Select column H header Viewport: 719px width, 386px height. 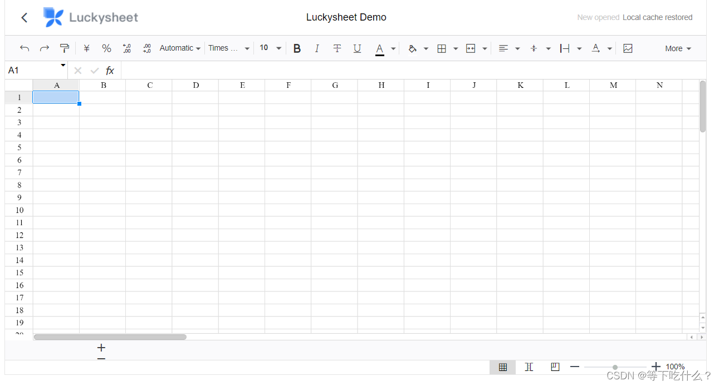click(x=381, y=85)
